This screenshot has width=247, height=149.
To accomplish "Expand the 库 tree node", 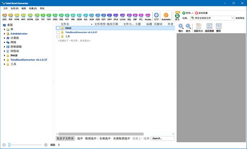I will pyautogui.click(x=5, y=29).
